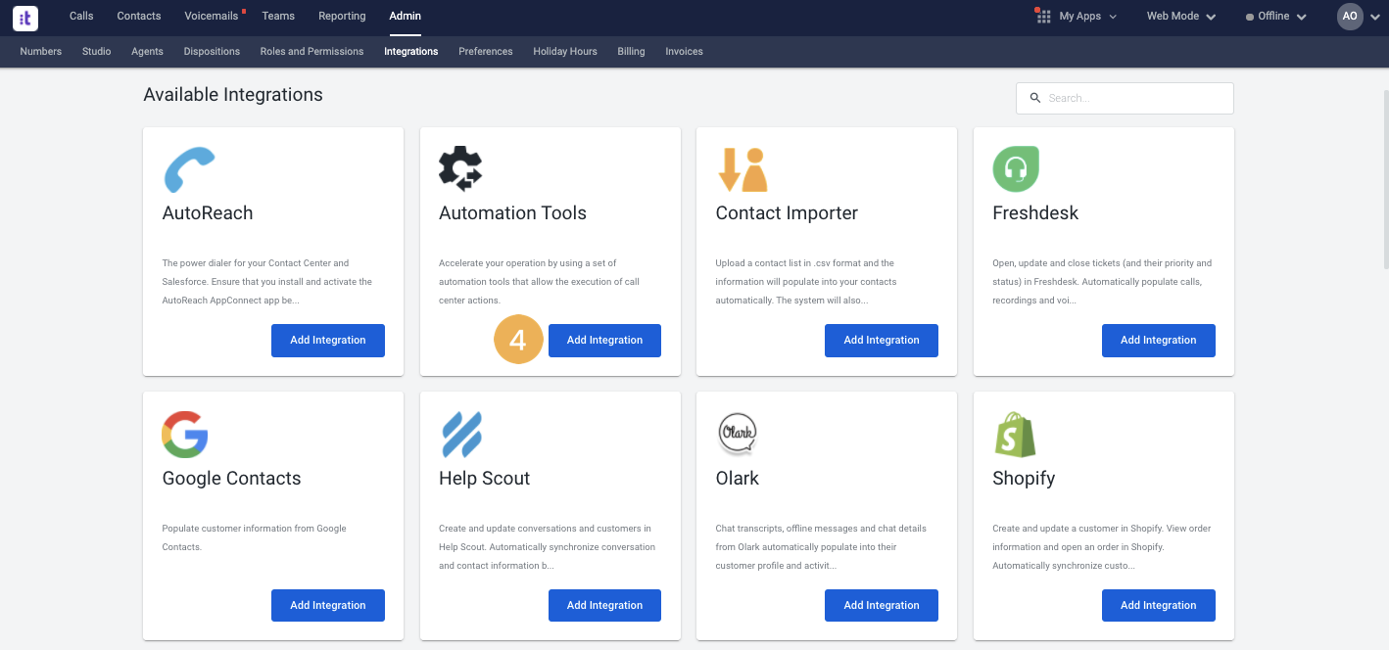Open the Web Mode dropdown
Viewport: 1389px width, 650px height.
(1181, 17)
